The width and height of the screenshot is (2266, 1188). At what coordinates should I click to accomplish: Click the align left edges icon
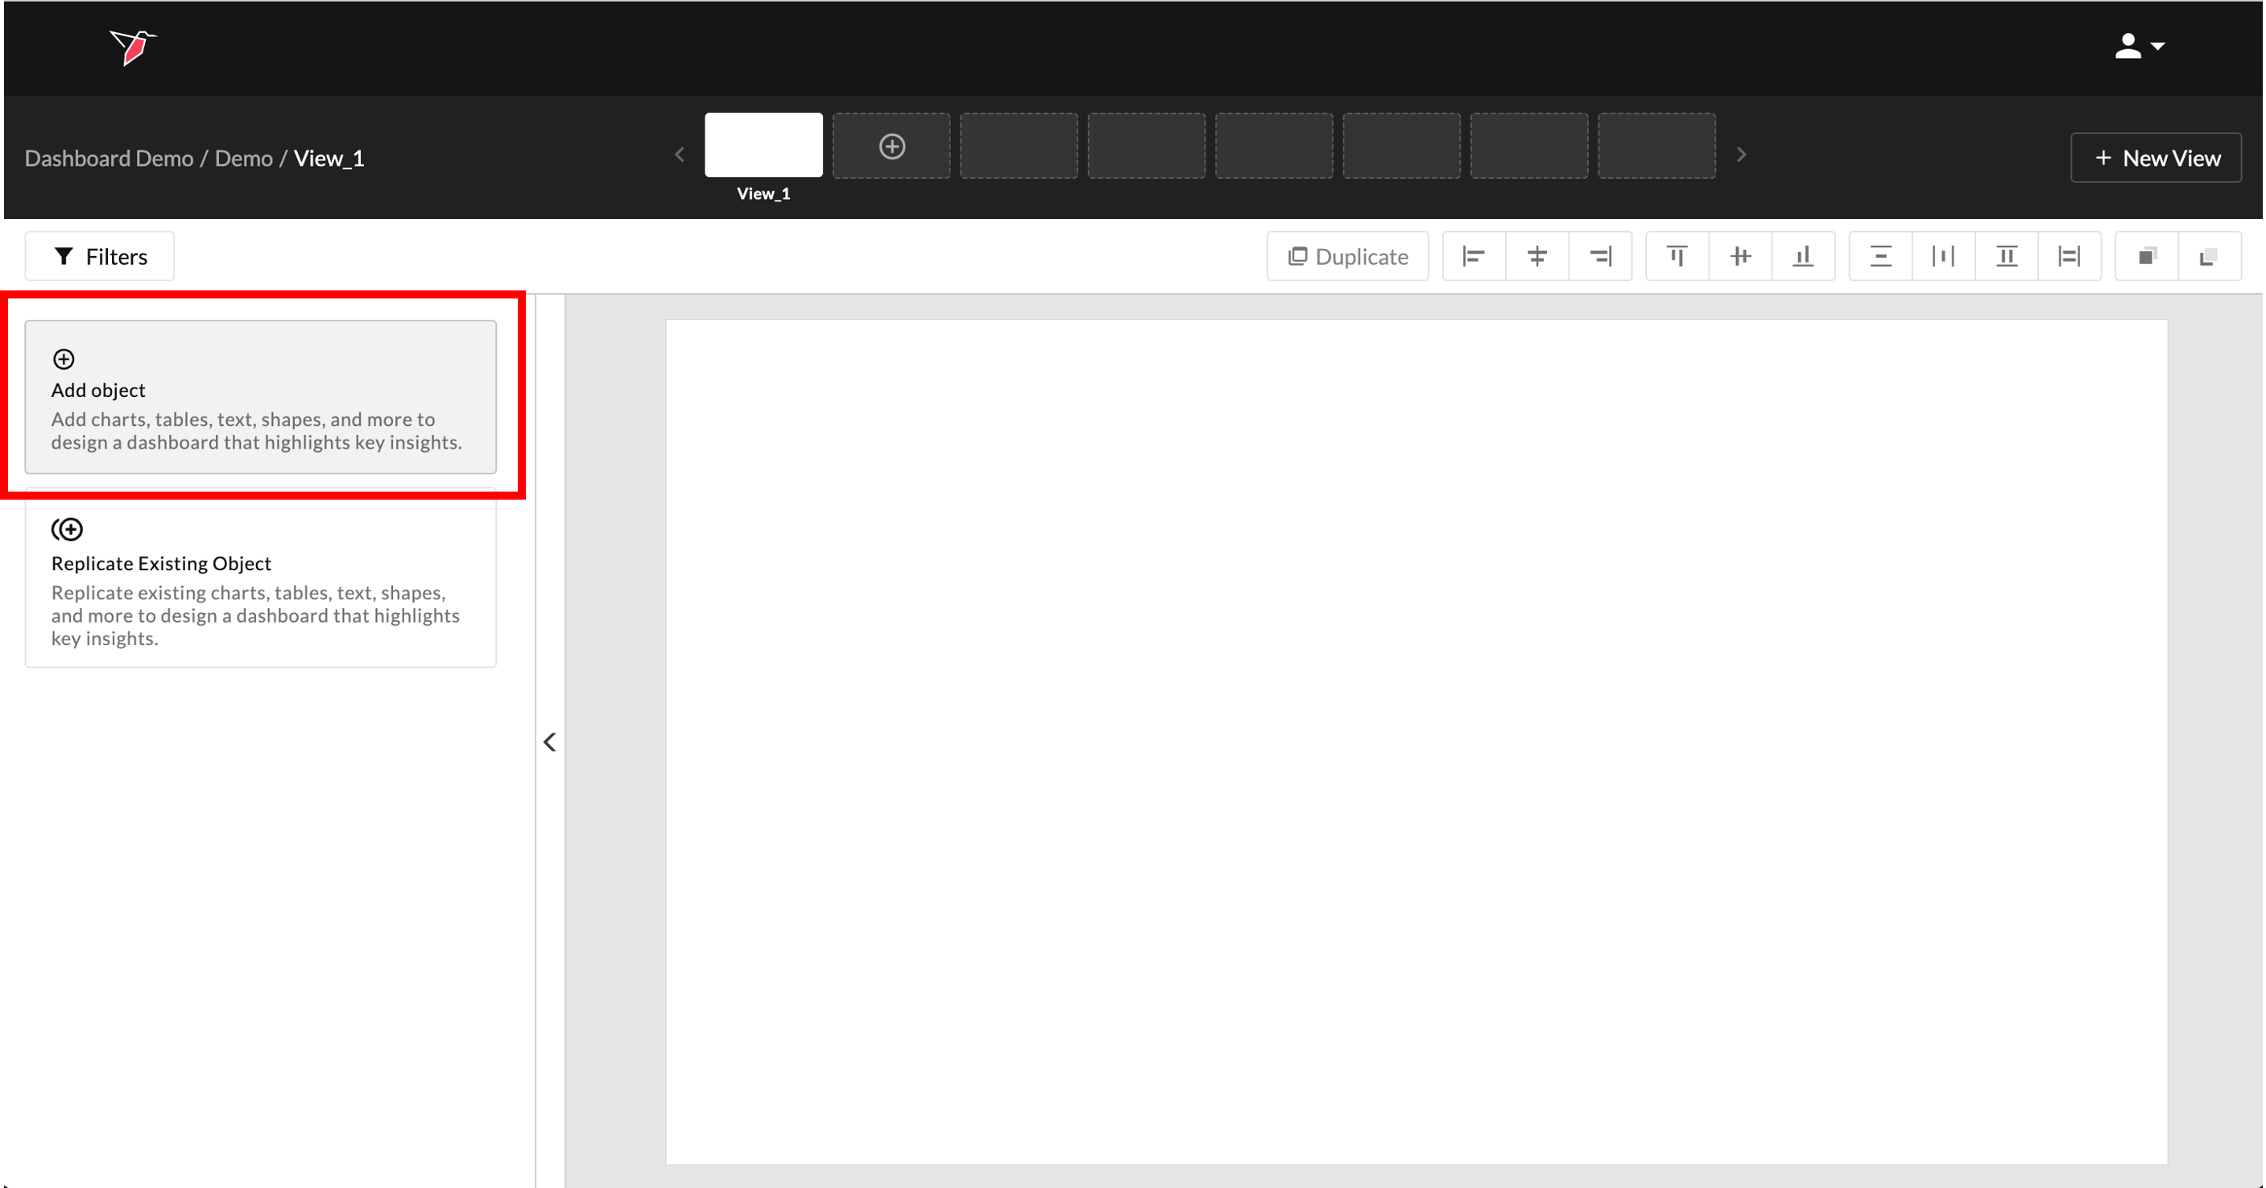pyautogui.click(x=1474, y=256)
